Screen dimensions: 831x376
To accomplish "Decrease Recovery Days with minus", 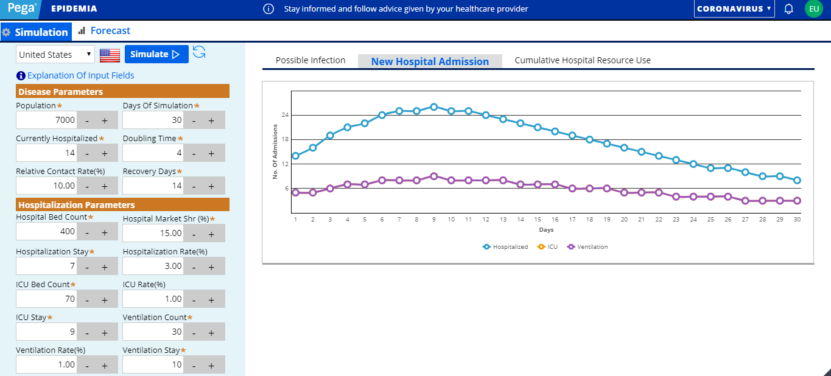I will point(194,186).
